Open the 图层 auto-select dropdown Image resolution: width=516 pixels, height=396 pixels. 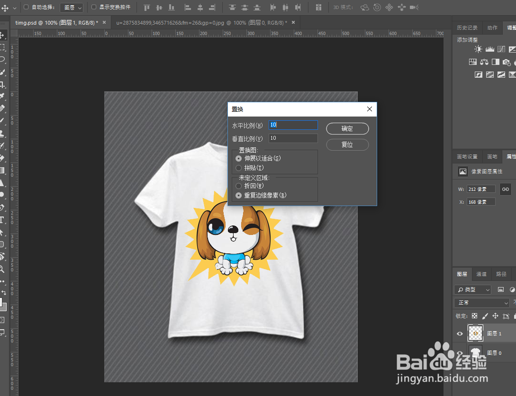tap(72, 7)
